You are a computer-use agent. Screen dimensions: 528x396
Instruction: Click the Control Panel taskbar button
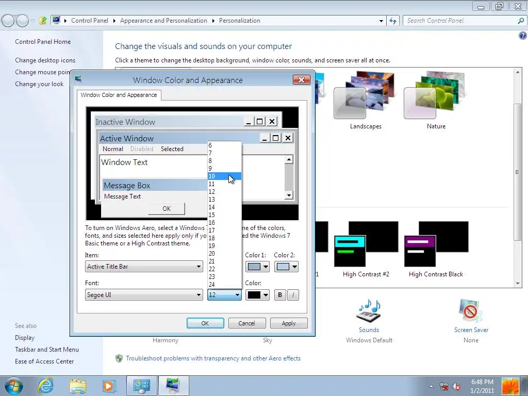click(141, 386)
